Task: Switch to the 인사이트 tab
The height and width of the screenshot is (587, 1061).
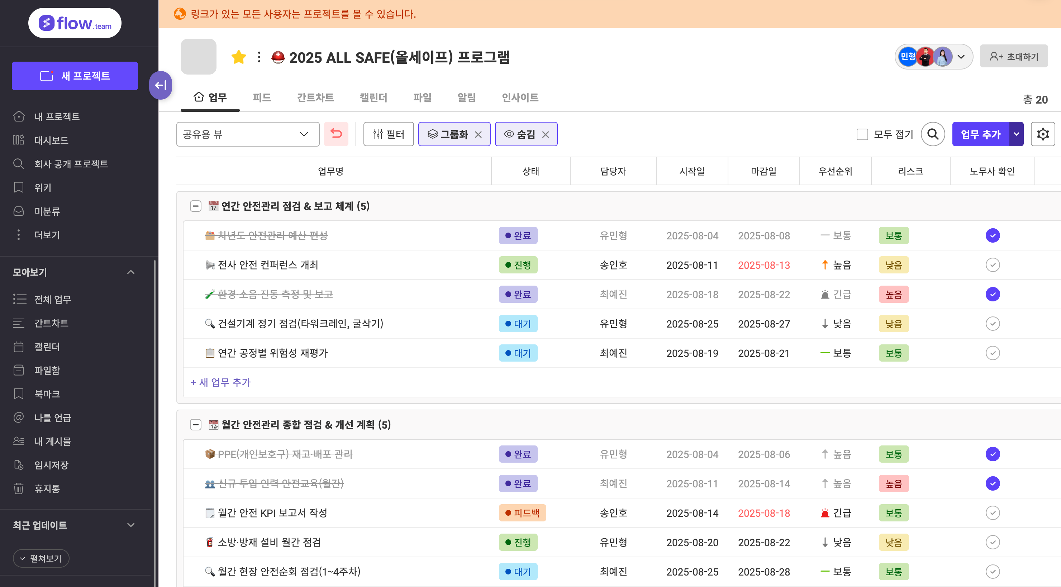Action: [520, 97]
